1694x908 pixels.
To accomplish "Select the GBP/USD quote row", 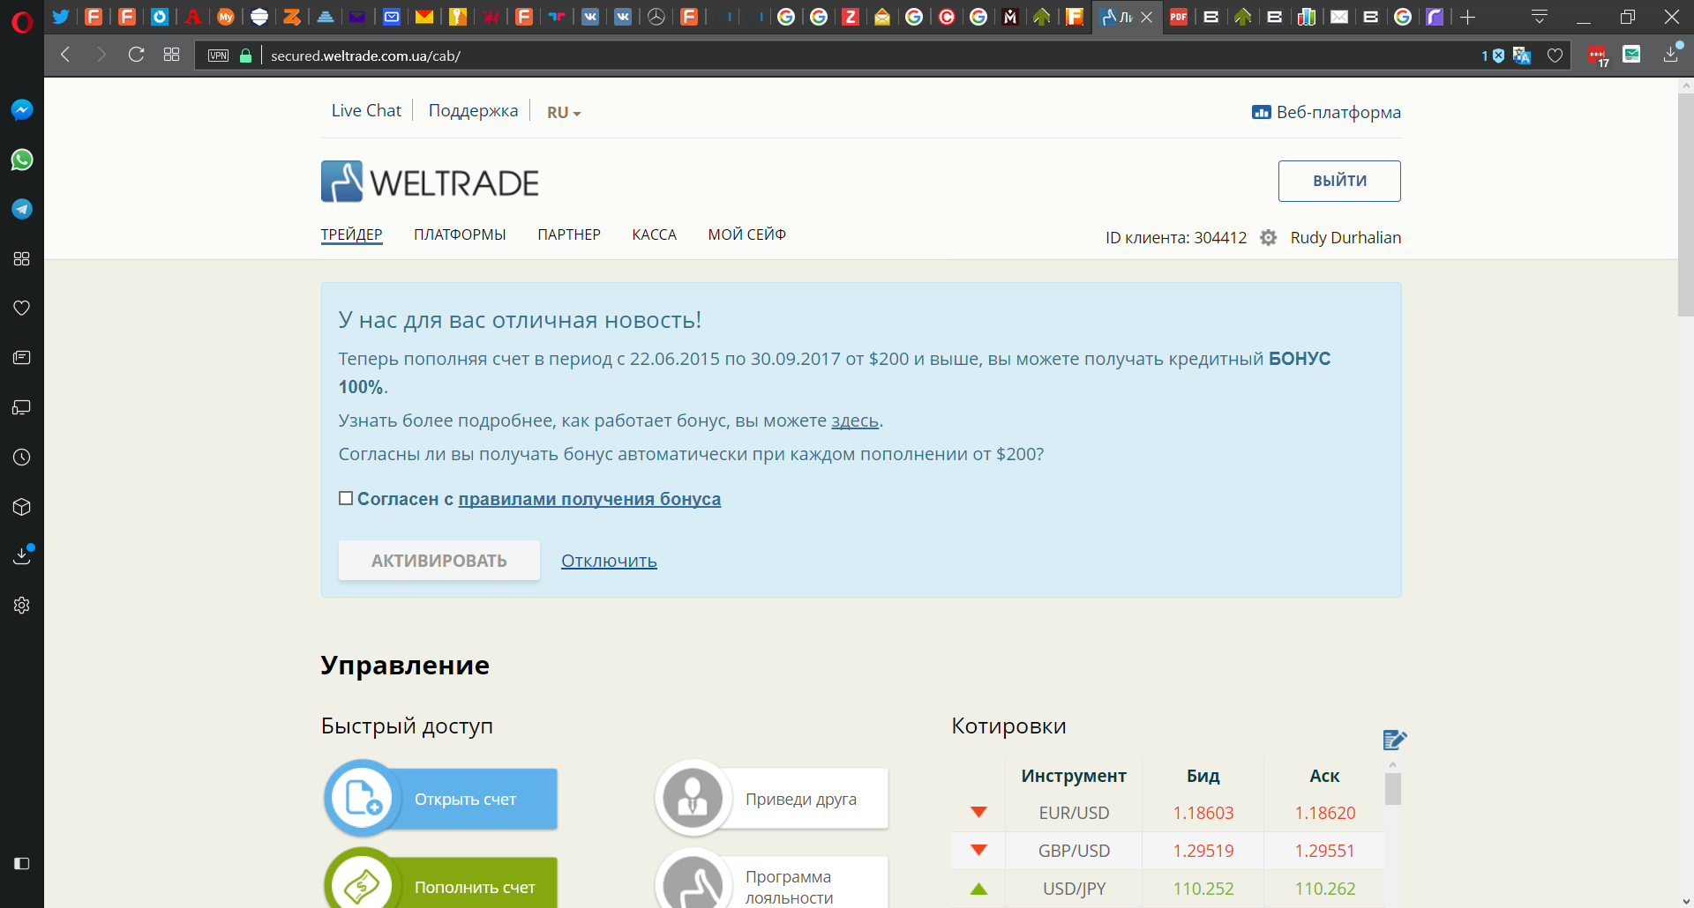I will (x=1167, y=851).
